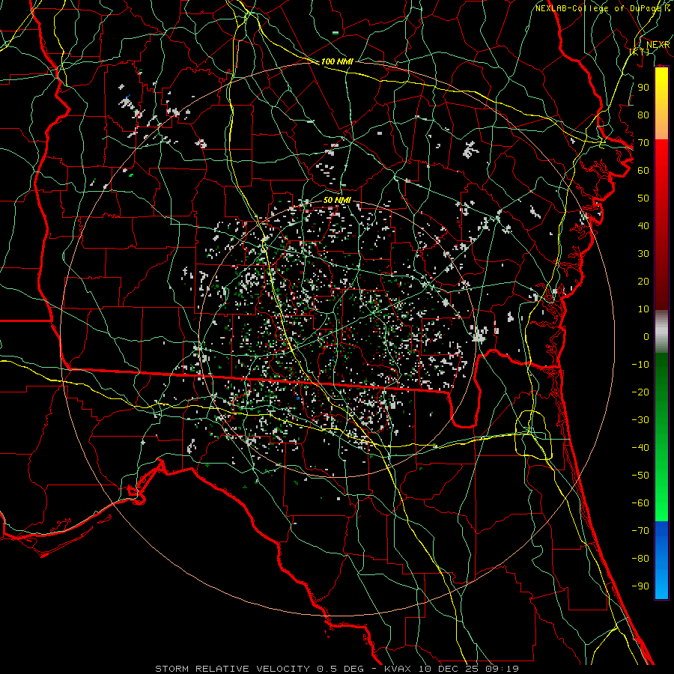Click the '100 NMI' range ring label
Image resolution: width=674 pixels, height=674 pixels.
pos(337,62)
